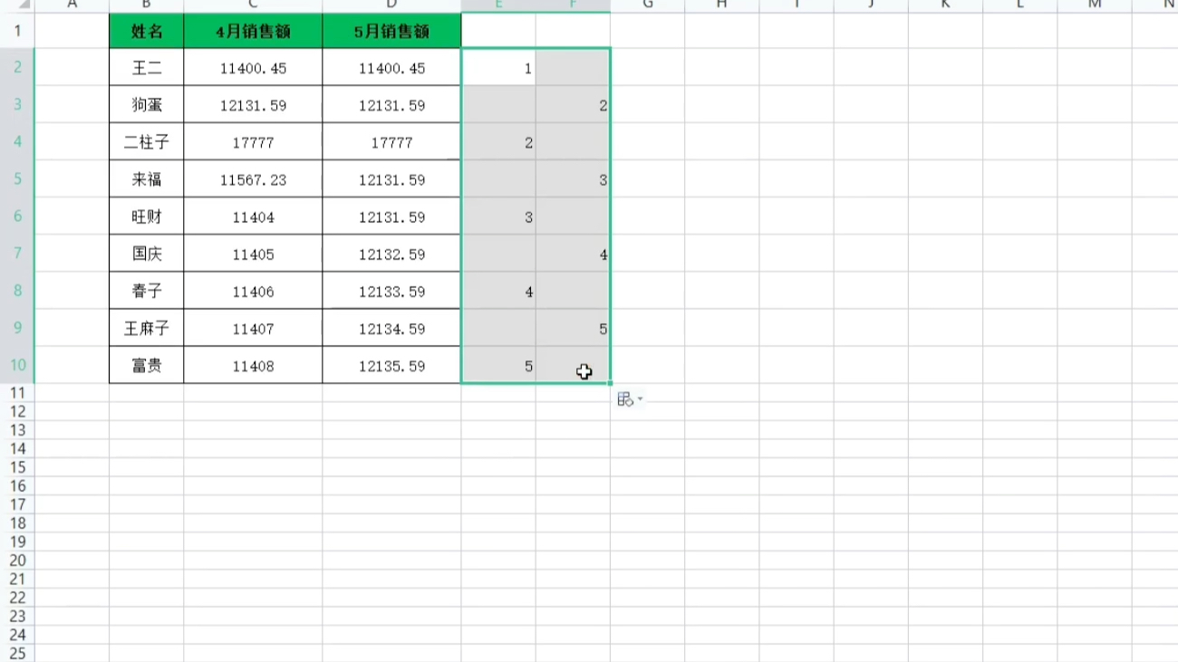Select row 15 header
This screenshot has width=1178, height=662.
click(17, 467)
